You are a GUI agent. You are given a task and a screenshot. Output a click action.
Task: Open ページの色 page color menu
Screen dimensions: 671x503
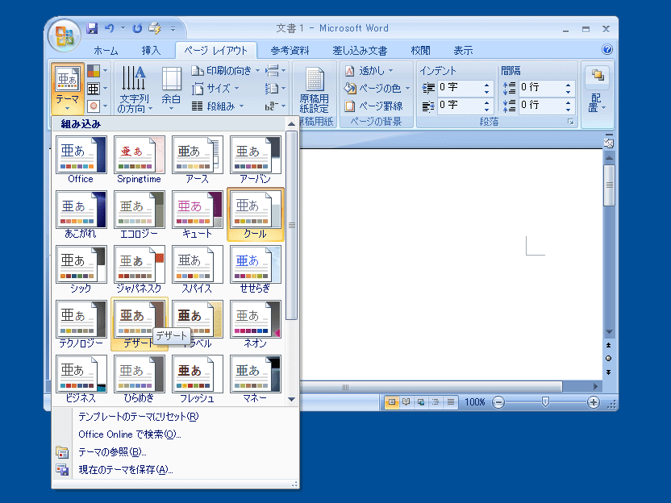pos(377,88)
